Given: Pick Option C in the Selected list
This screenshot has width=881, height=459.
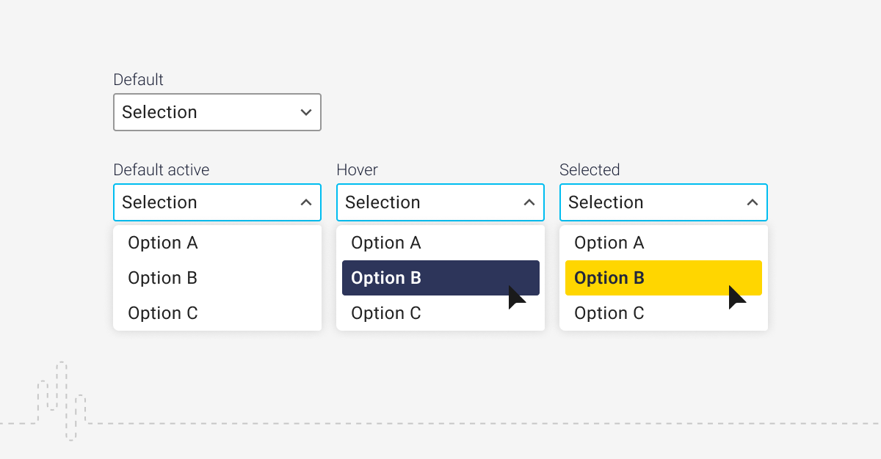Looking at the screenshot, I should 609,313.
